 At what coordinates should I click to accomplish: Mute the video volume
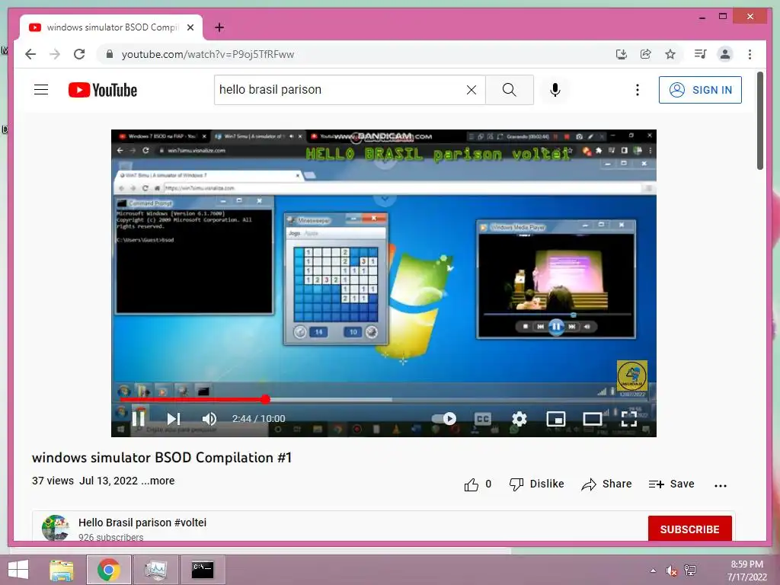[x=209, y=419]
